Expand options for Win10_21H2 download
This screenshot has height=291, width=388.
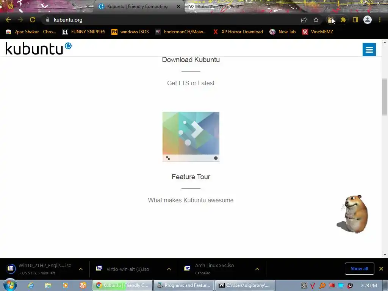(81, 269)
